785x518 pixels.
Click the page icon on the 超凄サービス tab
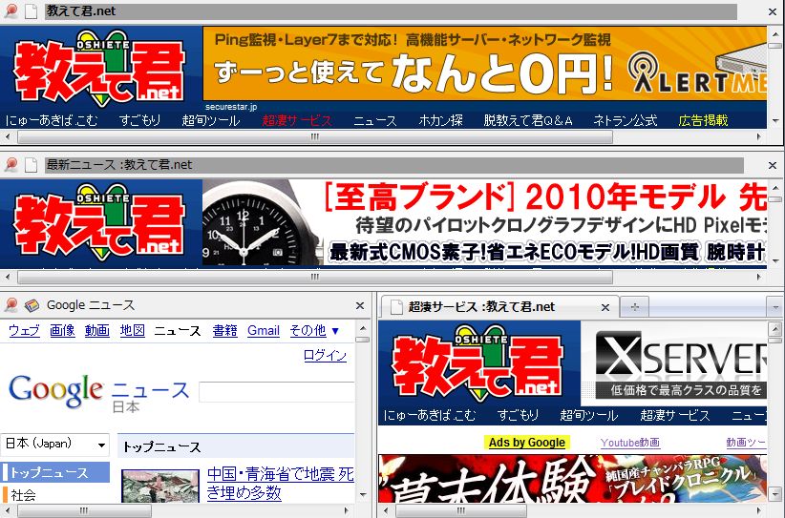click(x=396, y=307)
